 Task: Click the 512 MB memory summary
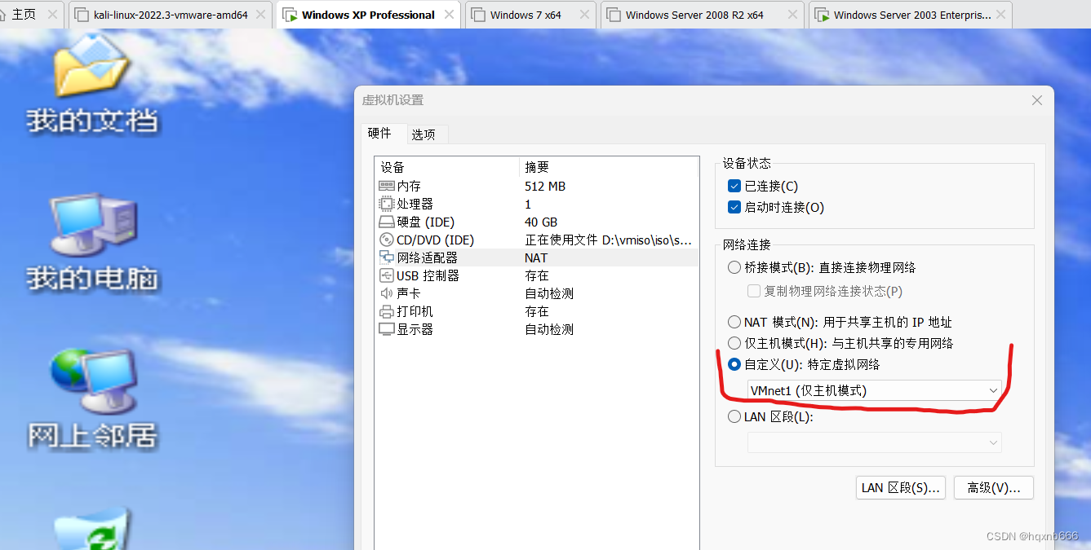point(545,186)
